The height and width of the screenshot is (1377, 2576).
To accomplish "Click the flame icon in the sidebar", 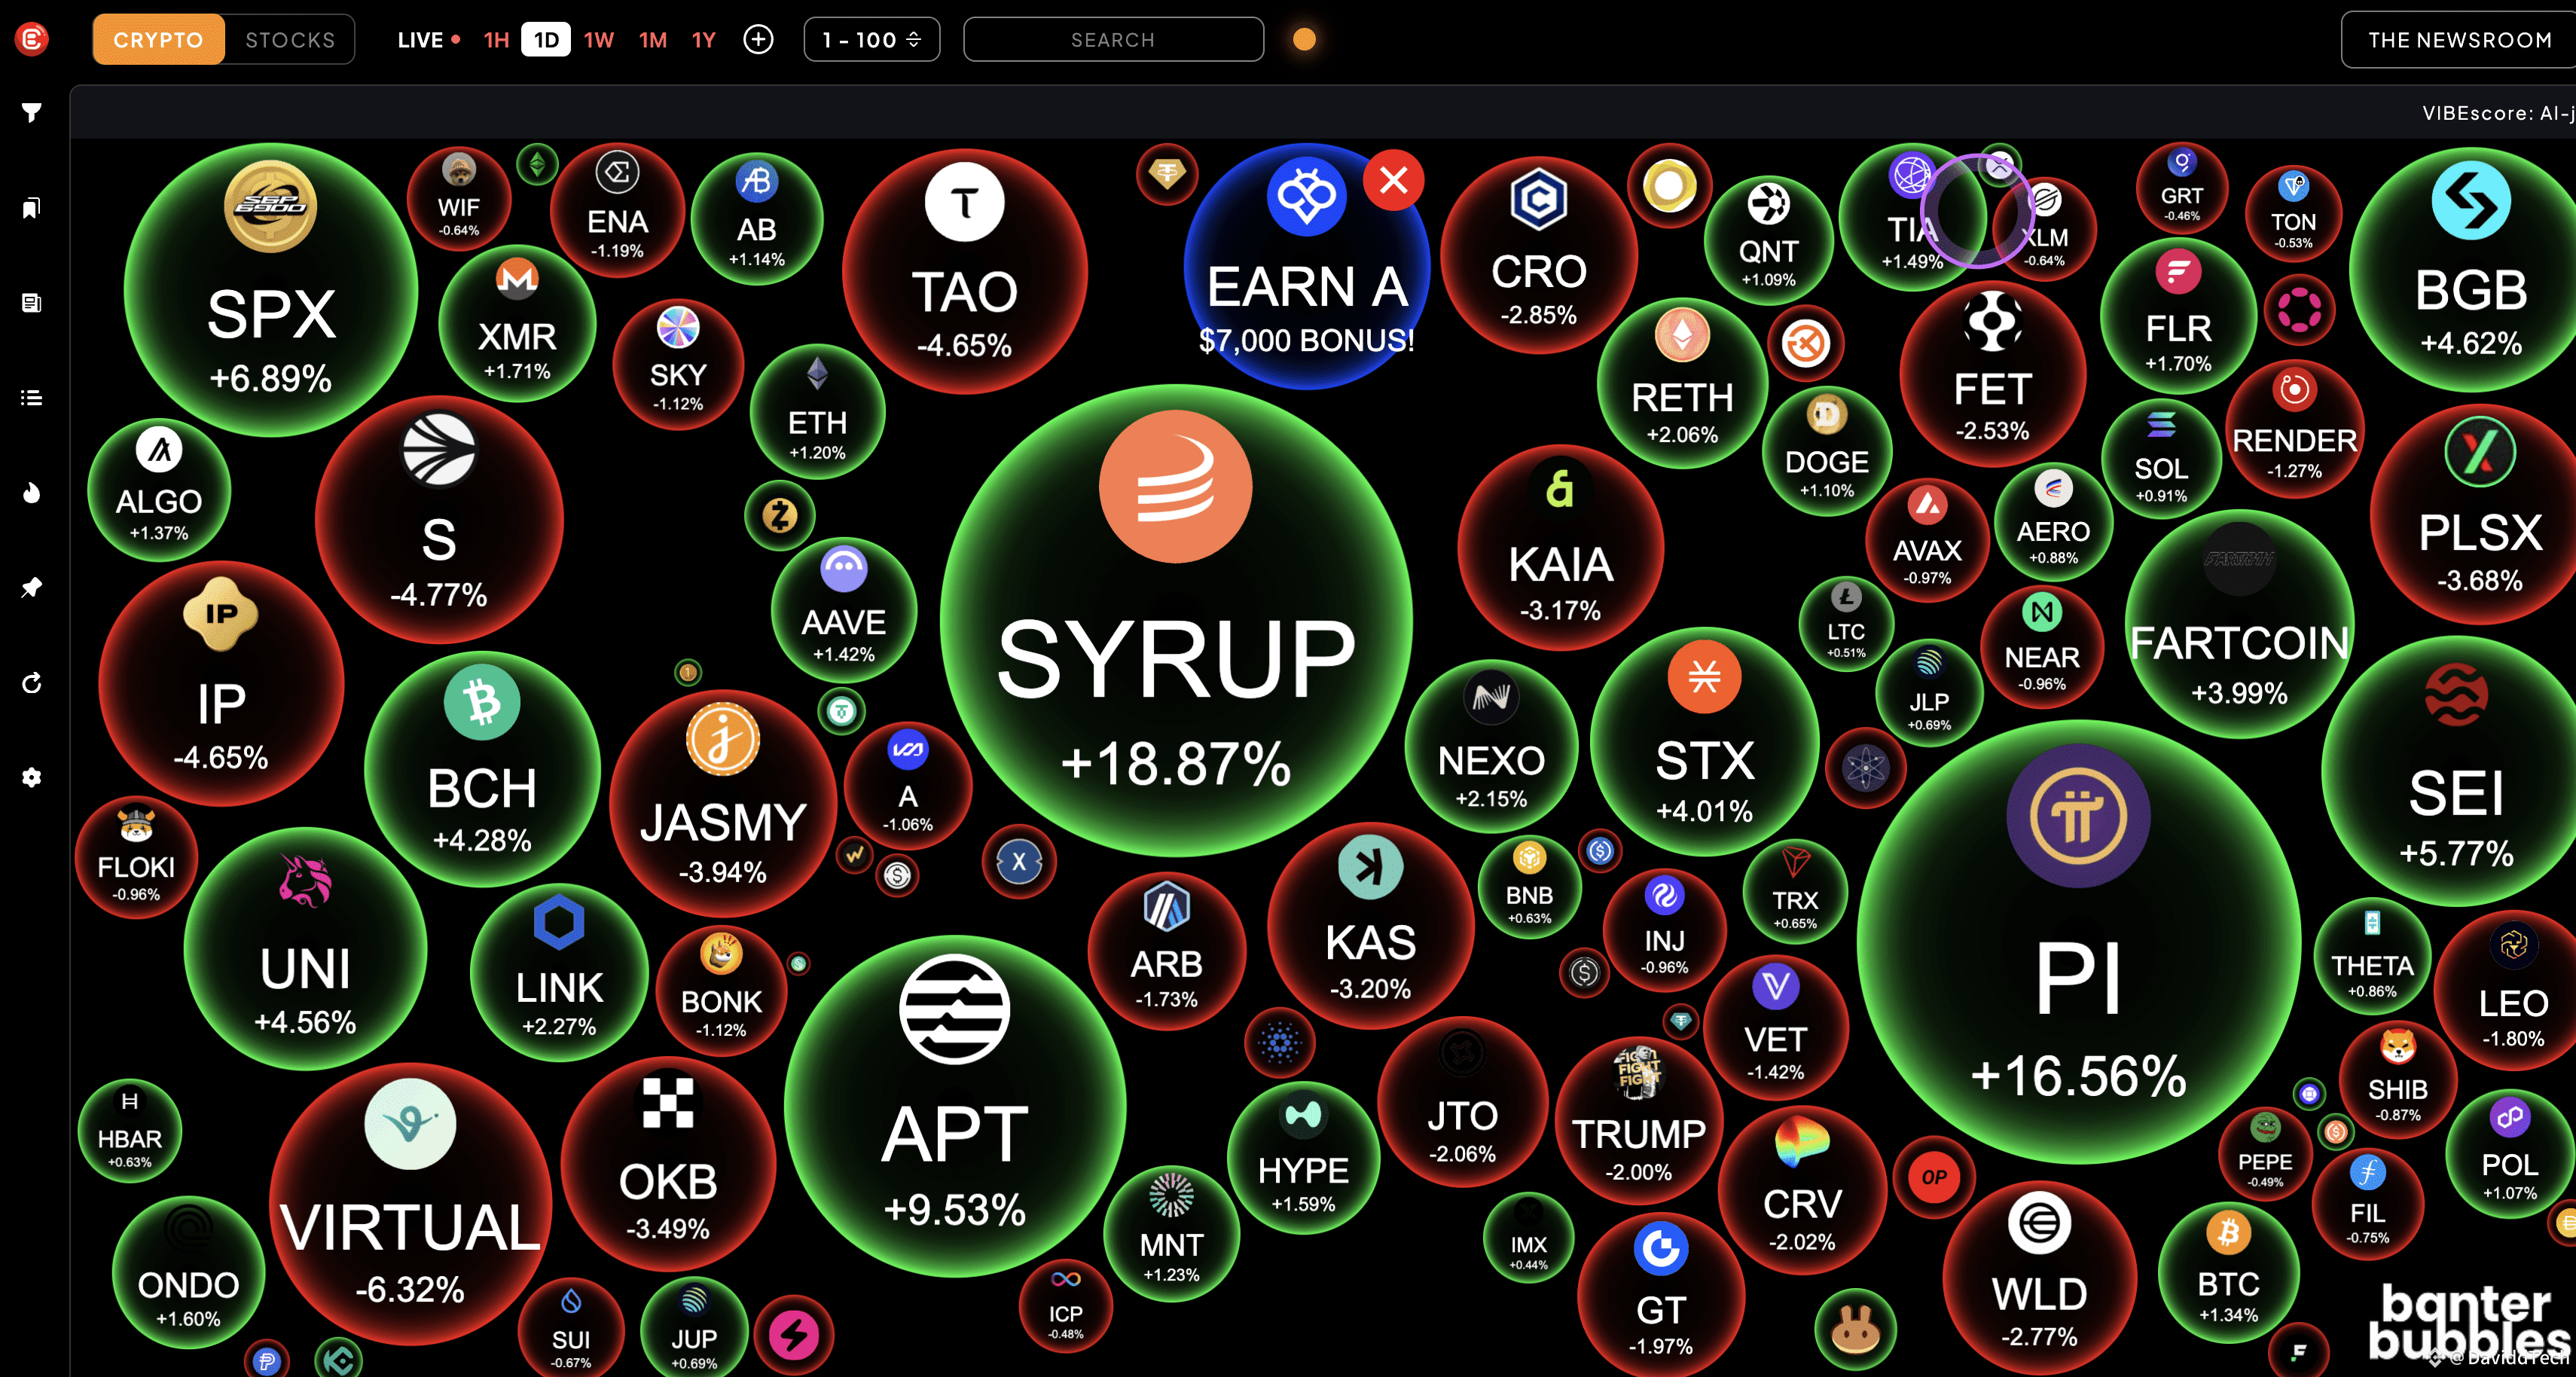I will [32, 493].
